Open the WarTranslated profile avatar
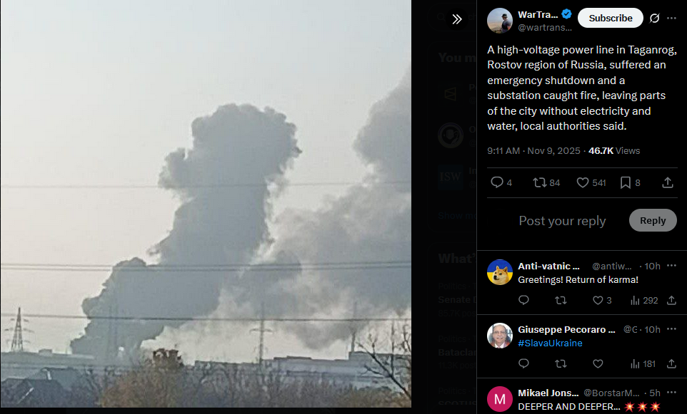The height and width of the screenshot is (414, 687). coord(499,21)
